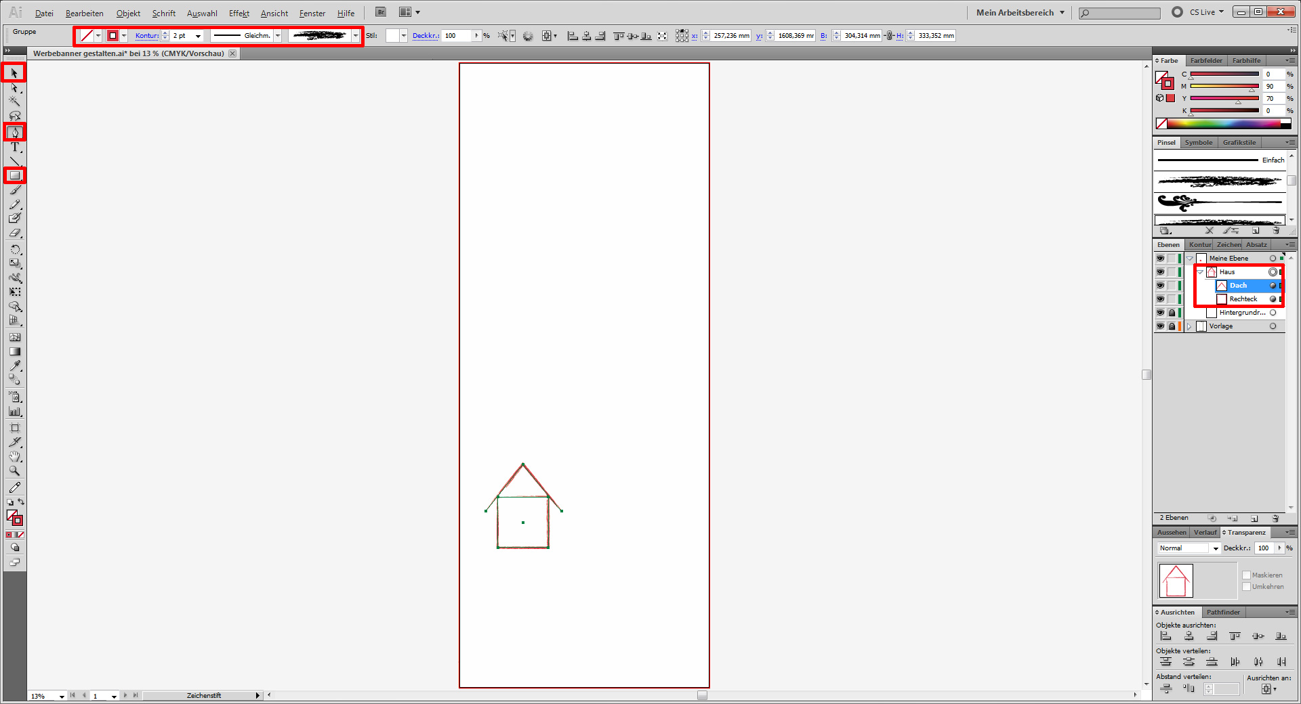Viewport: 1301px width, 704px height.
Task: Choose the Hand tool
Action: (15, 457)
